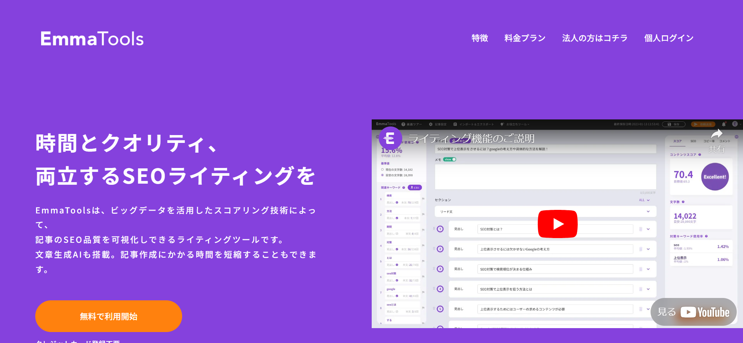This screenshot has height=343, width=743.
Task: Open video title ライティング機能のご説明
Action: tap(471, 139)
